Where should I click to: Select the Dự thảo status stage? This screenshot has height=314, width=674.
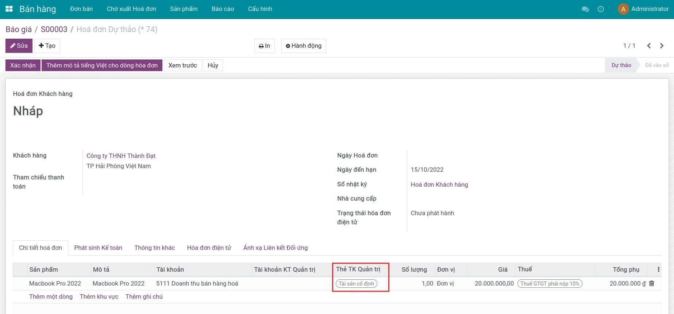(621, 65)
